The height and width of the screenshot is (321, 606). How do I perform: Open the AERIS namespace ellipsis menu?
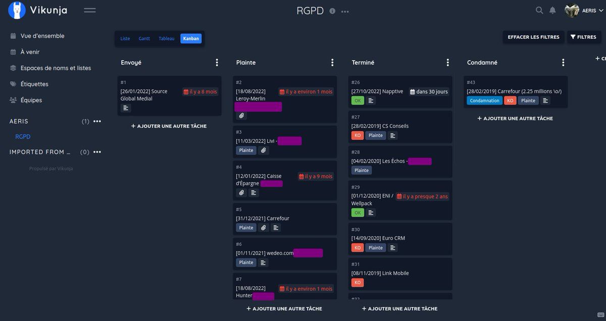(97, 121)
